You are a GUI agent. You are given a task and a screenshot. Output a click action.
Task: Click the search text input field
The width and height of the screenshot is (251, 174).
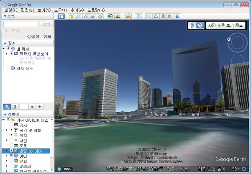[x=21, y=24]
